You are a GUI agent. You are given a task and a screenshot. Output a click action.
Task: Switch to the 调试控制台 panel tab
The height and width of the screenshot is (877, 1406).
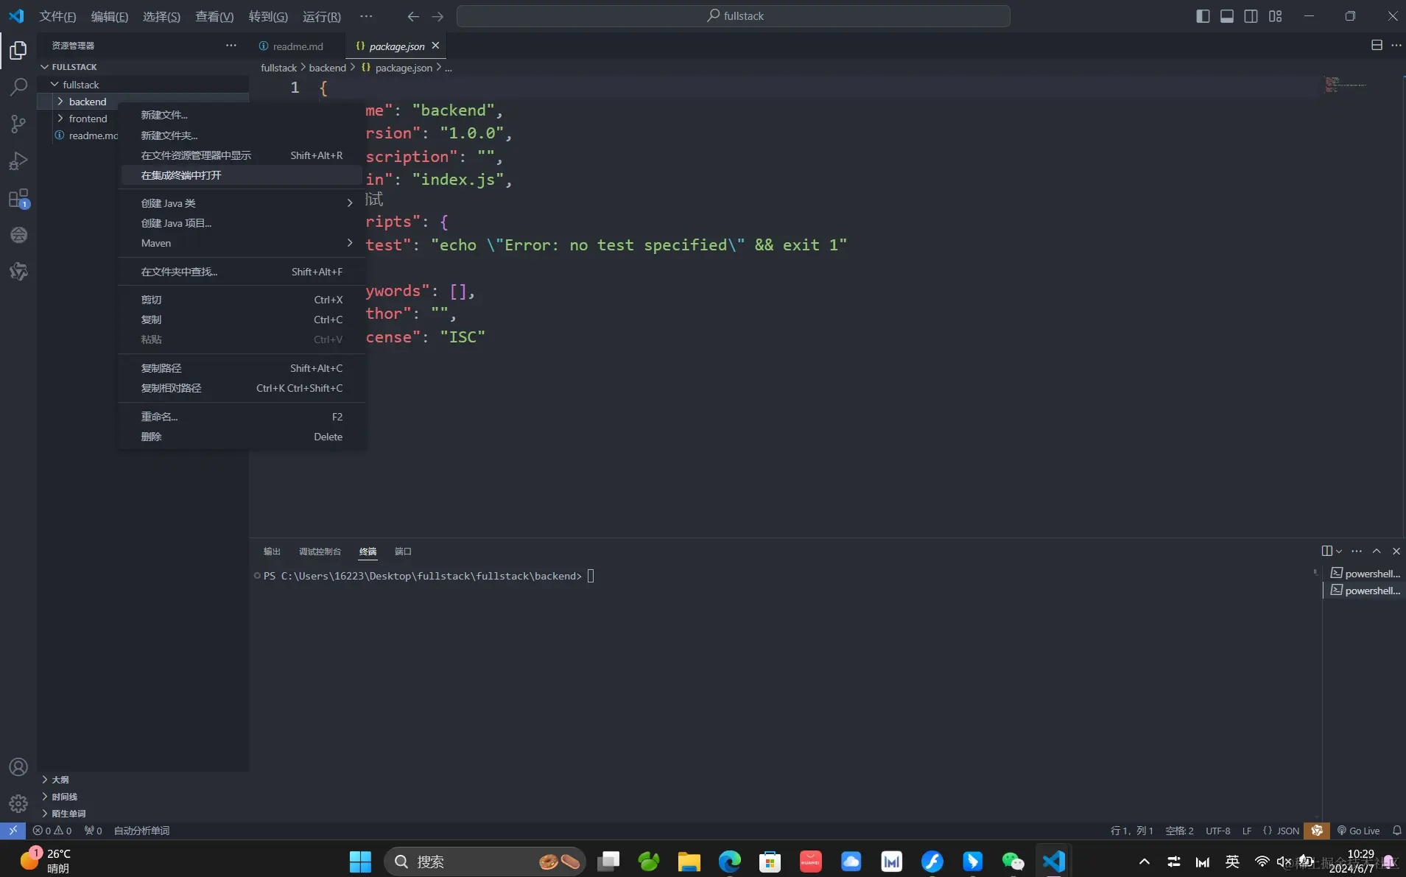320,552
